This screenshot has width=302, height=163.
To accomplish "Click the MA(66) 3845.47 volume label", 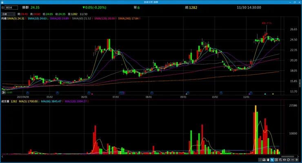I will click(51, 101).
